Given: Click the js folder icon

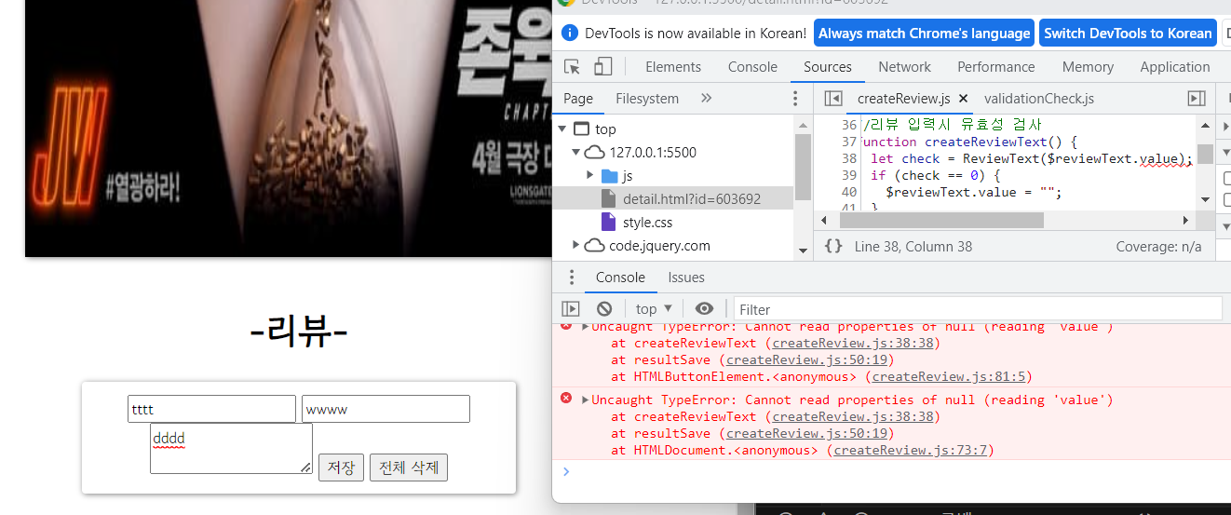Looking at the screenshot, I should click(x=610, y=176).
